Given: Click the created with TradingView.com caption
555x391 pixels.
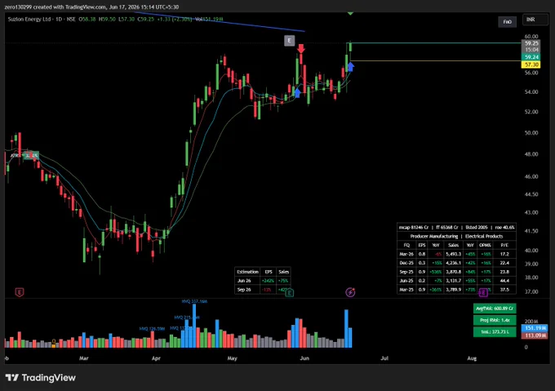Looking at the screenshot, I should (x=91, y=7).
